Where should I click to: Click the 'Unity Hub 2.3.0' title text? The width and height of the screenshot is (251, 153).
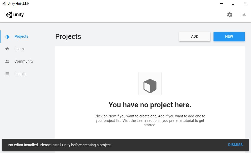pos(18,4)
